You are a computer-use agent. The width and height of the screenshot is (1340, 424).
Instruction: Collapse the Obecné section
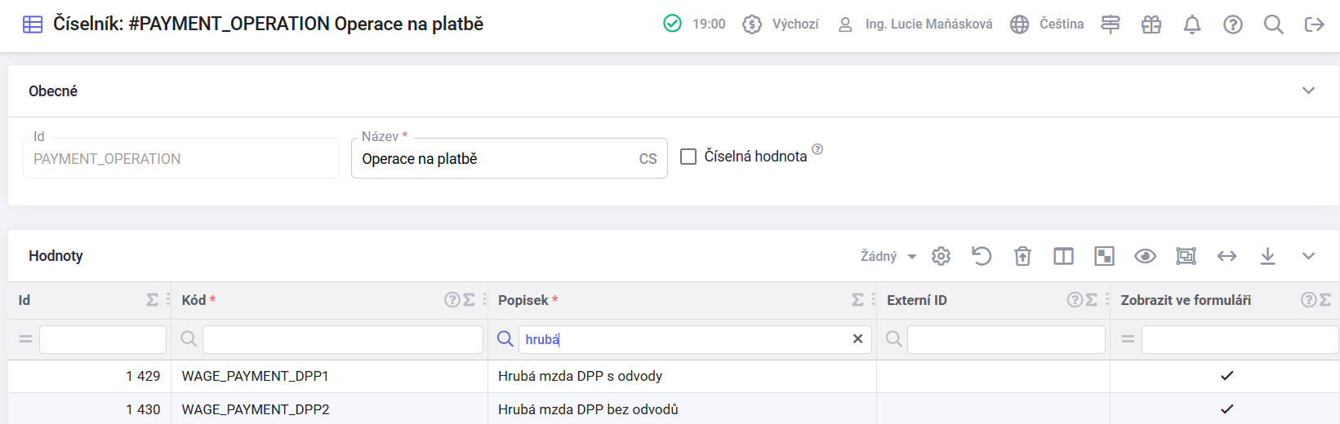tap(1309, 91)
